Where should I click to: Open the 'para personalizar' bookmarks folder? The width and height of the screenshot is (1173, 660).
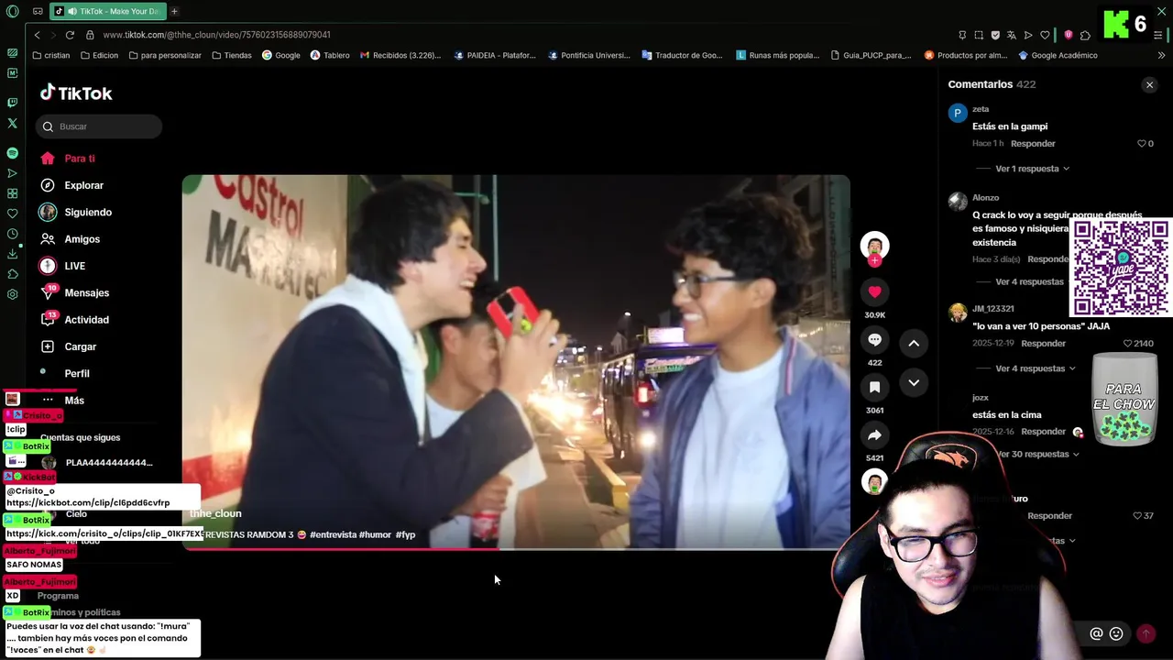pos(165,55)
